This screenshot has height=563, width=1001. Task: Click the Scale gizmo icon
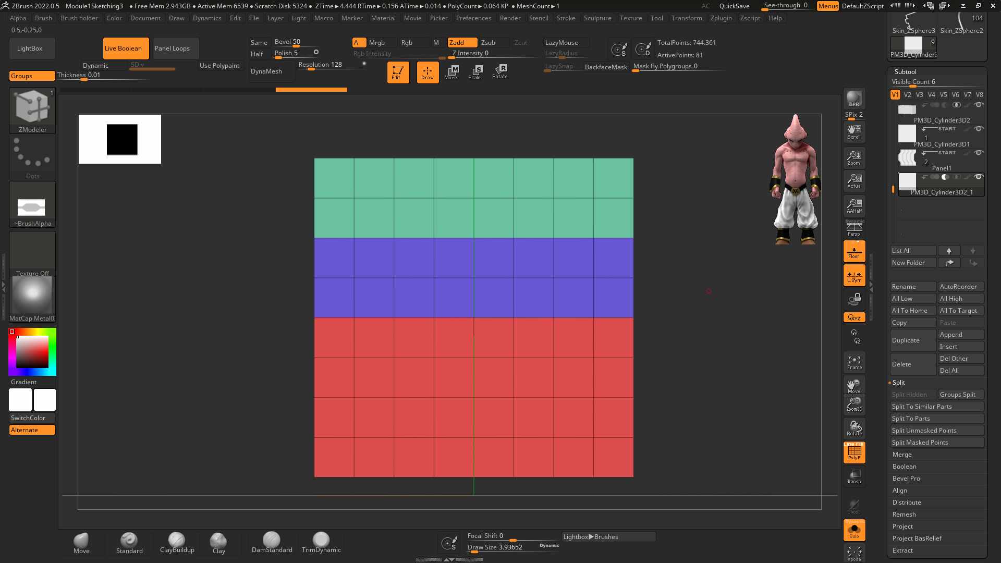click(x=474, y=72)
